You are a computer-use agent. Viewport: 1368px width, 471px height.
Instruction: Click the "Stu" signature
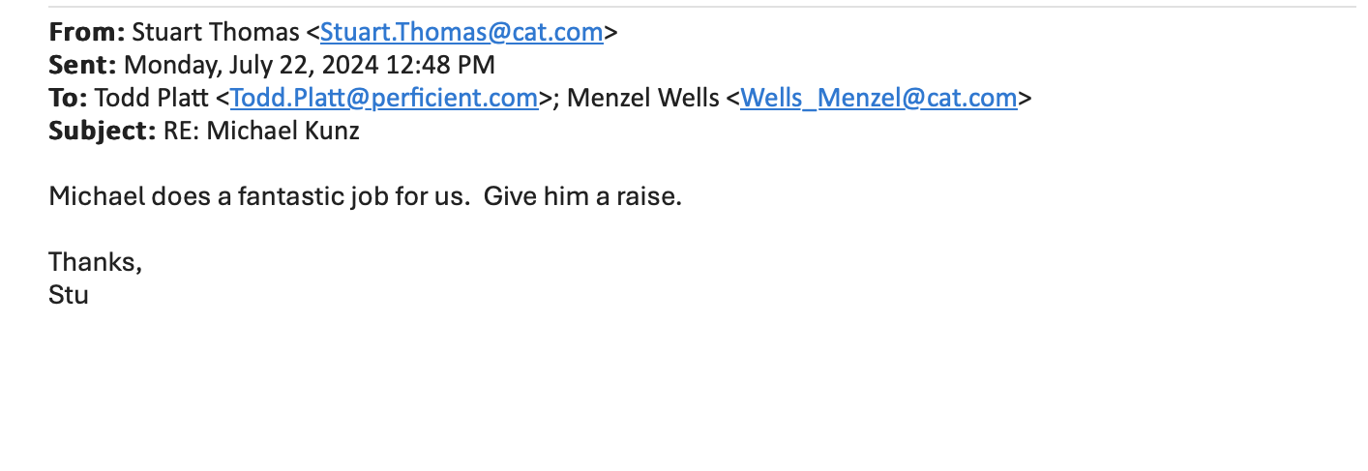(69, 294)
